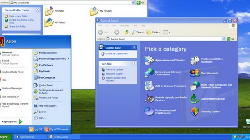Click Turn Off Computer in Start menu
The image size is (250, 140).
[x=57, y=129]
